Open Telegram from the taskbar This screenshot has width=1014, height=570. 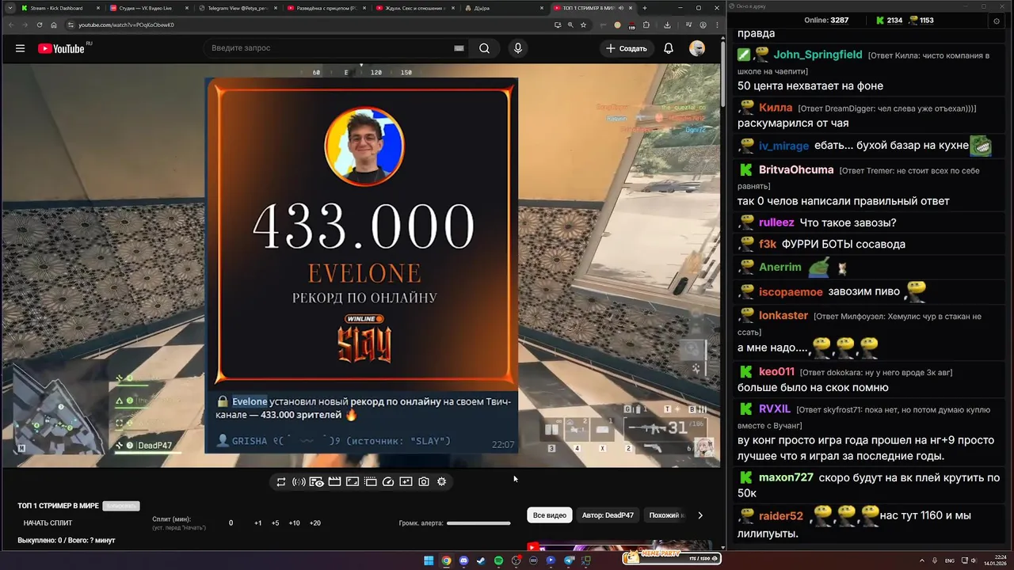pos(568,560)
